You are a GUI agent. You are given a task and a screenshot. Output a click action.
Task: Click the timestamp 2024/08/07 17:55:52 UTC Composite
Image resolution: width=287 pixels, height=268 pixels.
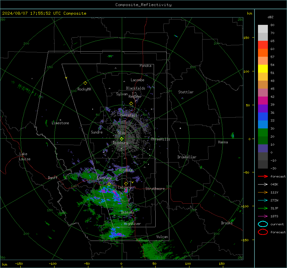point(44,13)
